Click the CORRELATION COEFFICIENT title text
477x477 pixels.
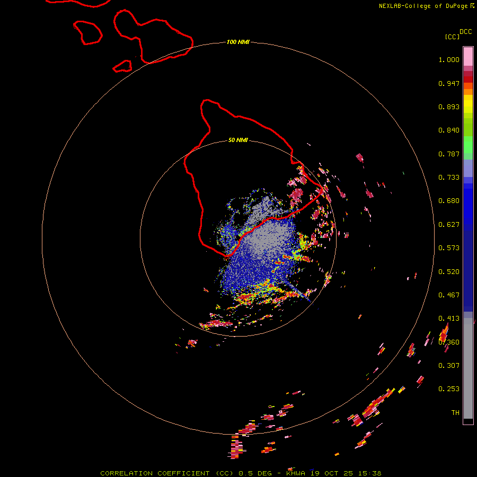tap(155, 473)
